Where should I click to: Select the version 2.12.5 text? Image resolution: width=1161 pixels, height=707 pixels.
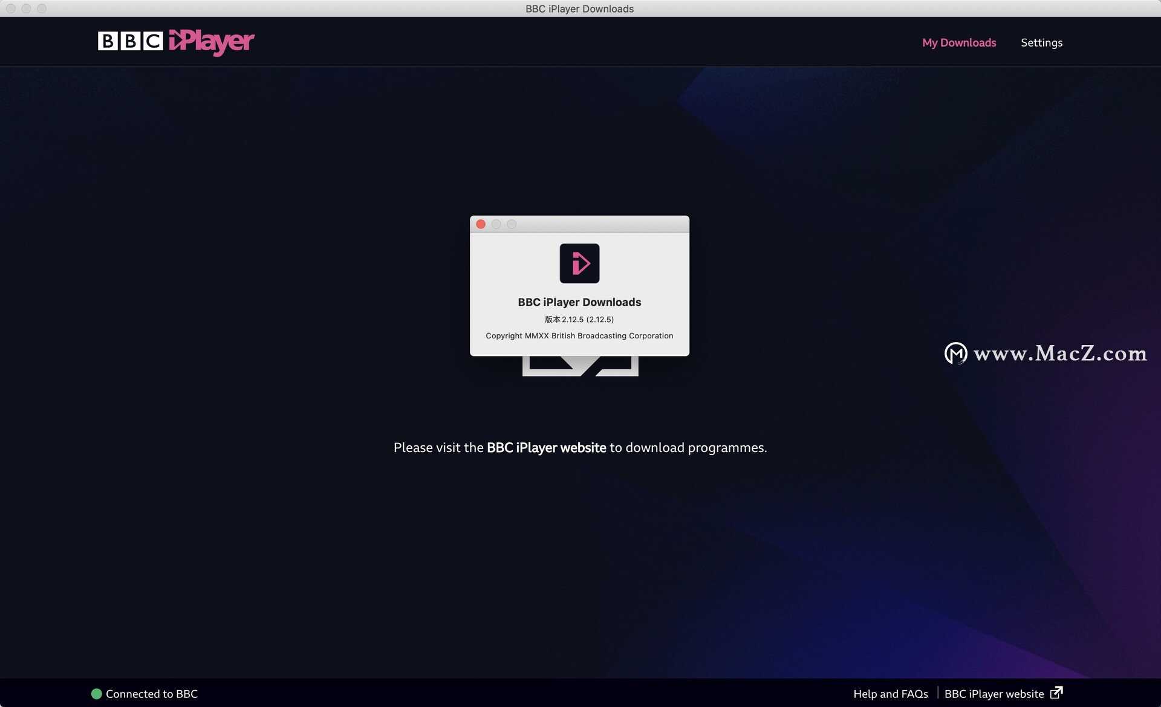[x=579, y=319]
